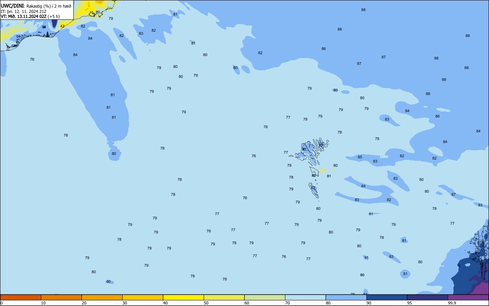Click the legend tick label '30'
Screen dimensions: 489x306
point(125,303)
